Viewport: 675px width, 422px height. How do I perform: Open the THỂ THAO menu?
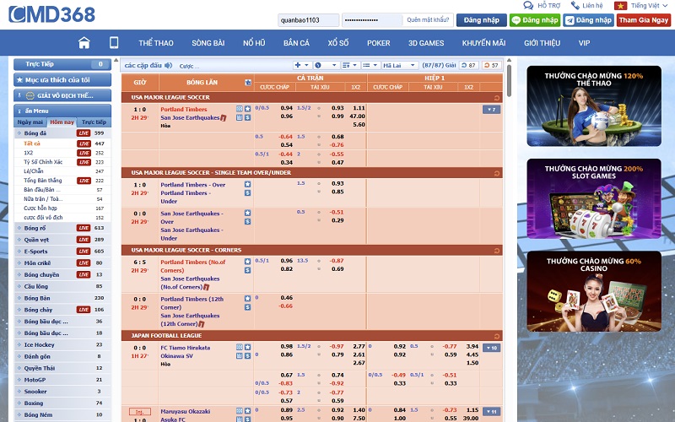click(156, 43)
